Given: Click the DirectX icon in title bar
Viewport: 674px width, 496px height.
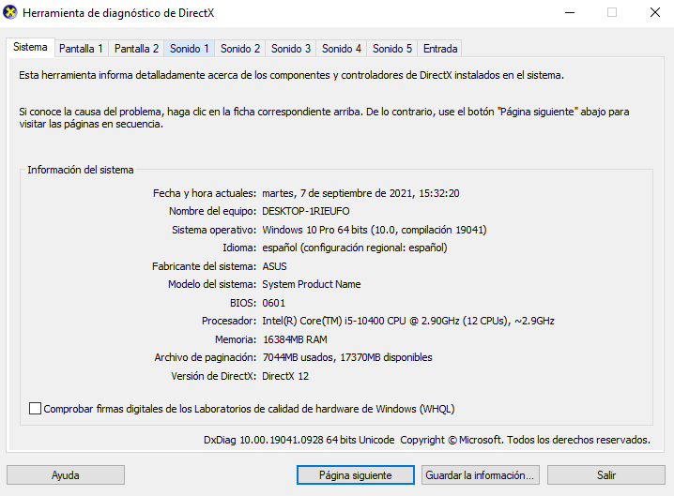Looking at the screenshot, I should (x=10, y=12).
